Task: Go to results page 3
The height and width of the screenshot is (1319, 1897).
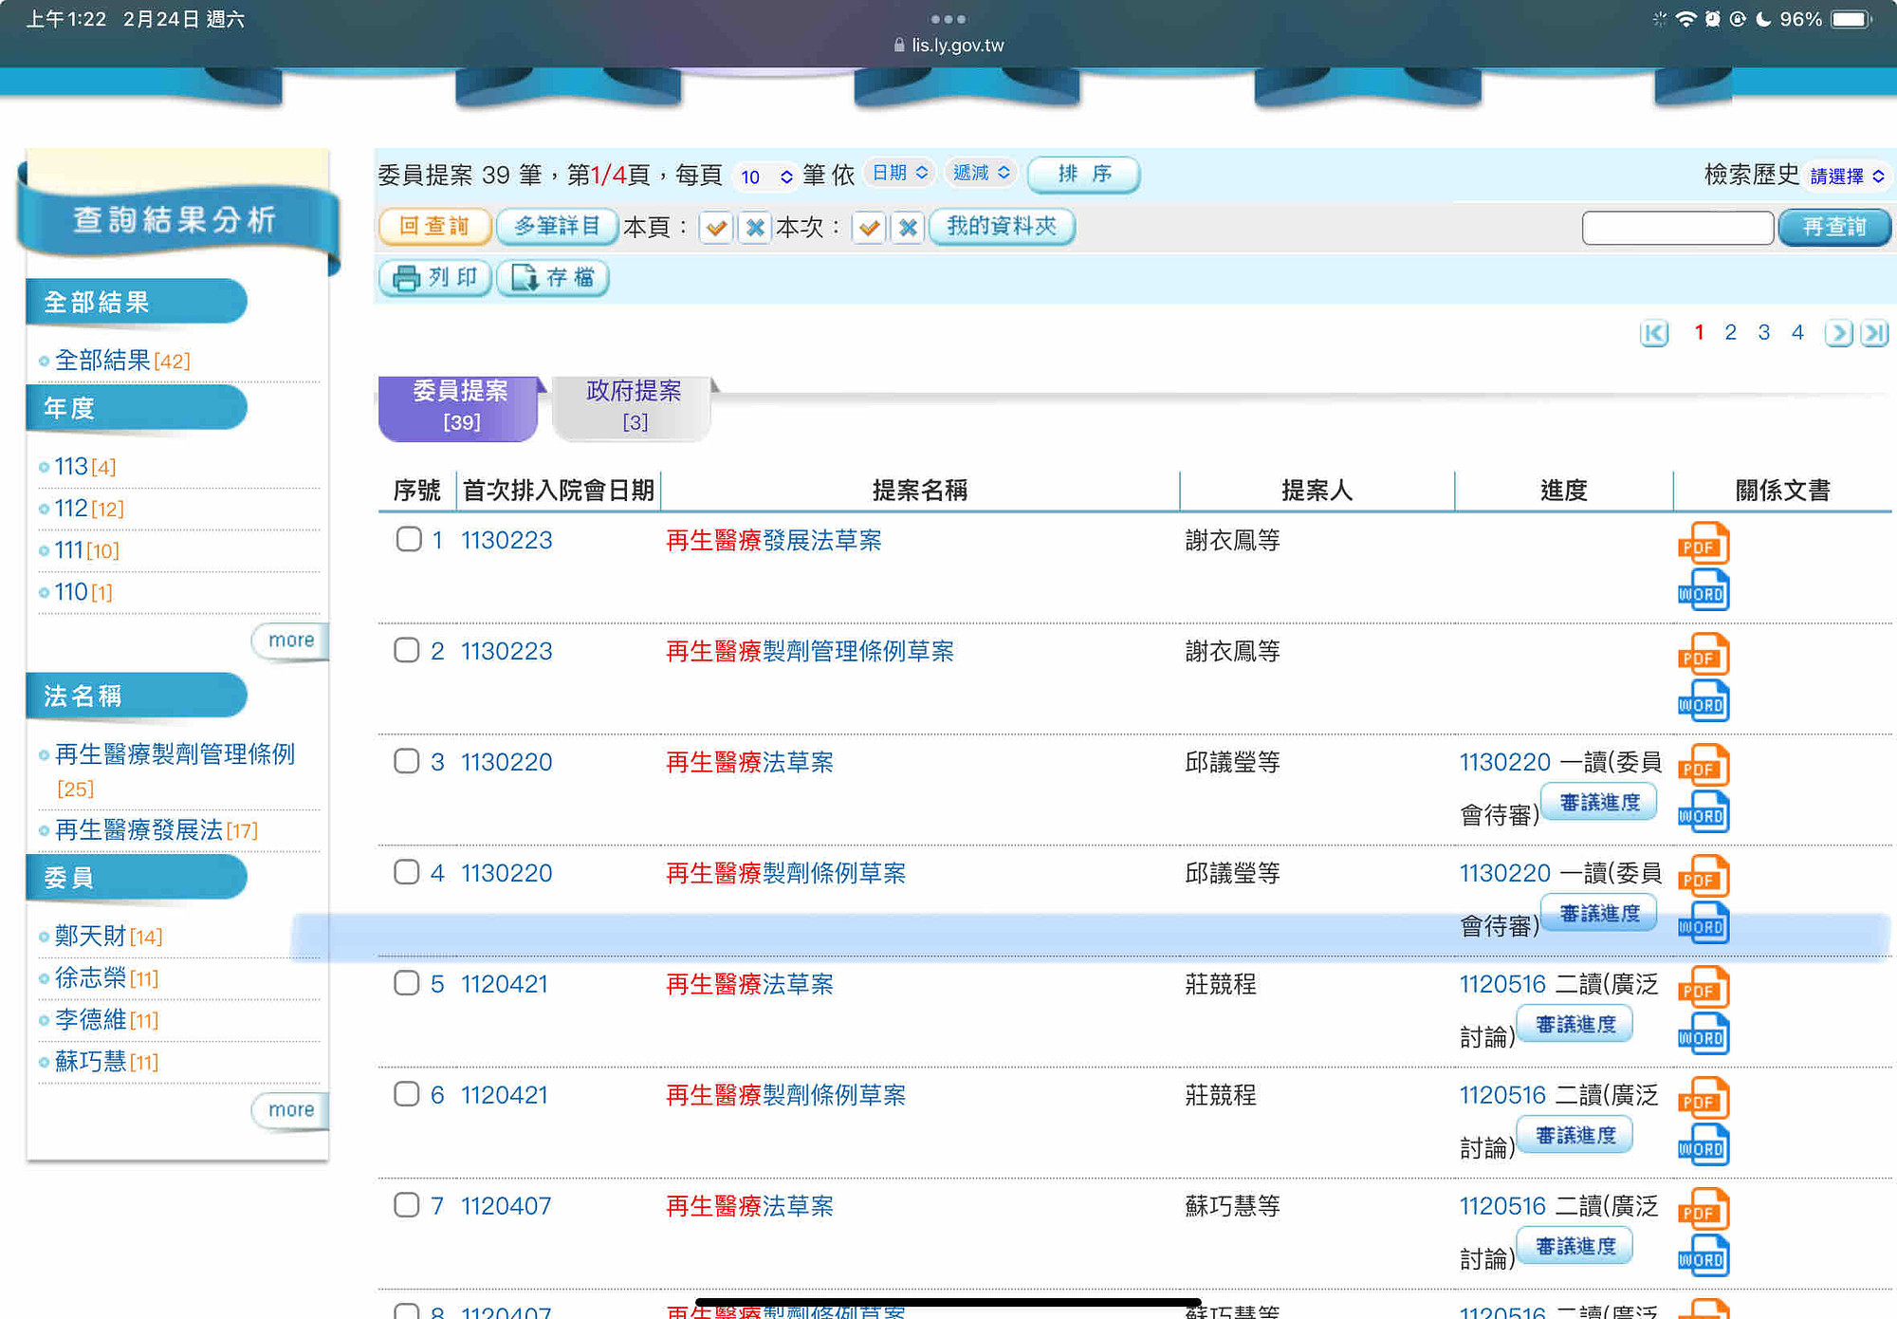Action: (1764, 332)
